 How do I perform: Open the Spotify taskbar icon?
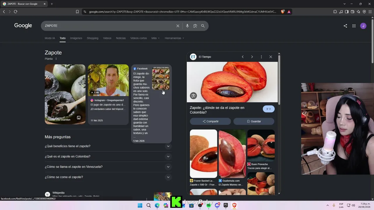pos(209,205)
